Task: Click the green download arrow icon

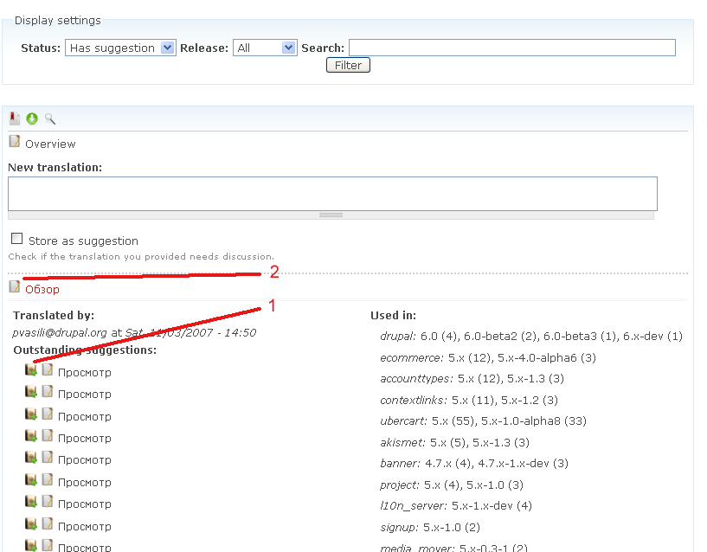Action: click(x=32, y=119)
